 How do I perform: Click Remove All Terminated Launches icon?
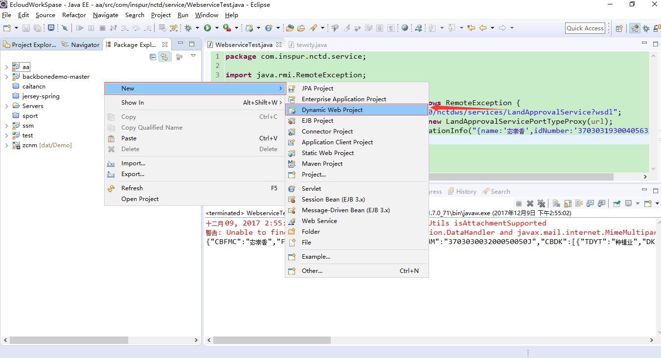pyautogui.click(x=541, y=203)
